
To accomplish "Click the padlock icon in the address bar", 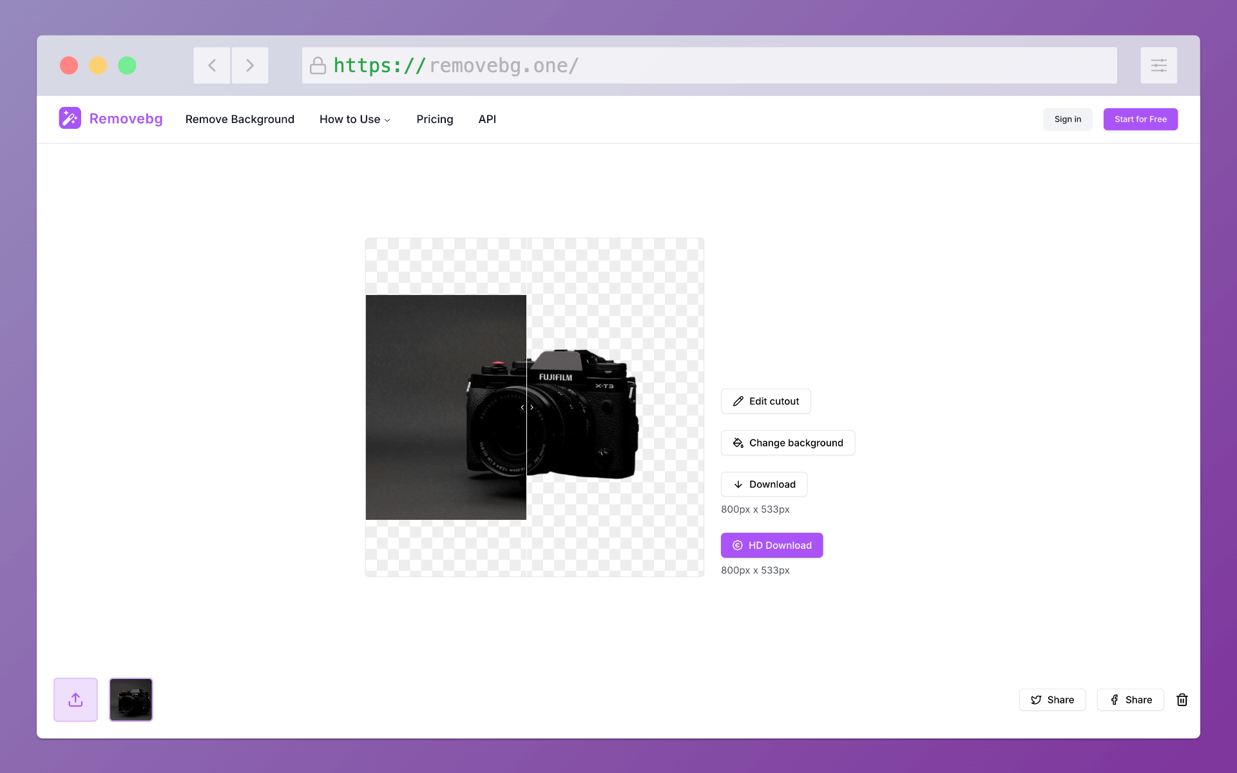I will (318, 65).
